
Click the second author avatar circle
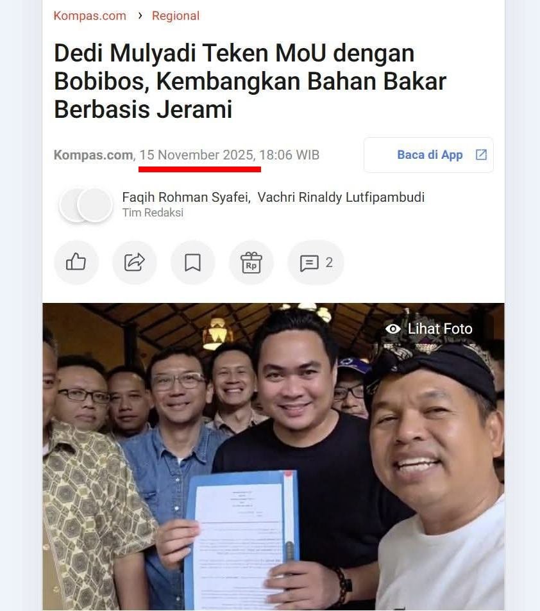(95, 205)
